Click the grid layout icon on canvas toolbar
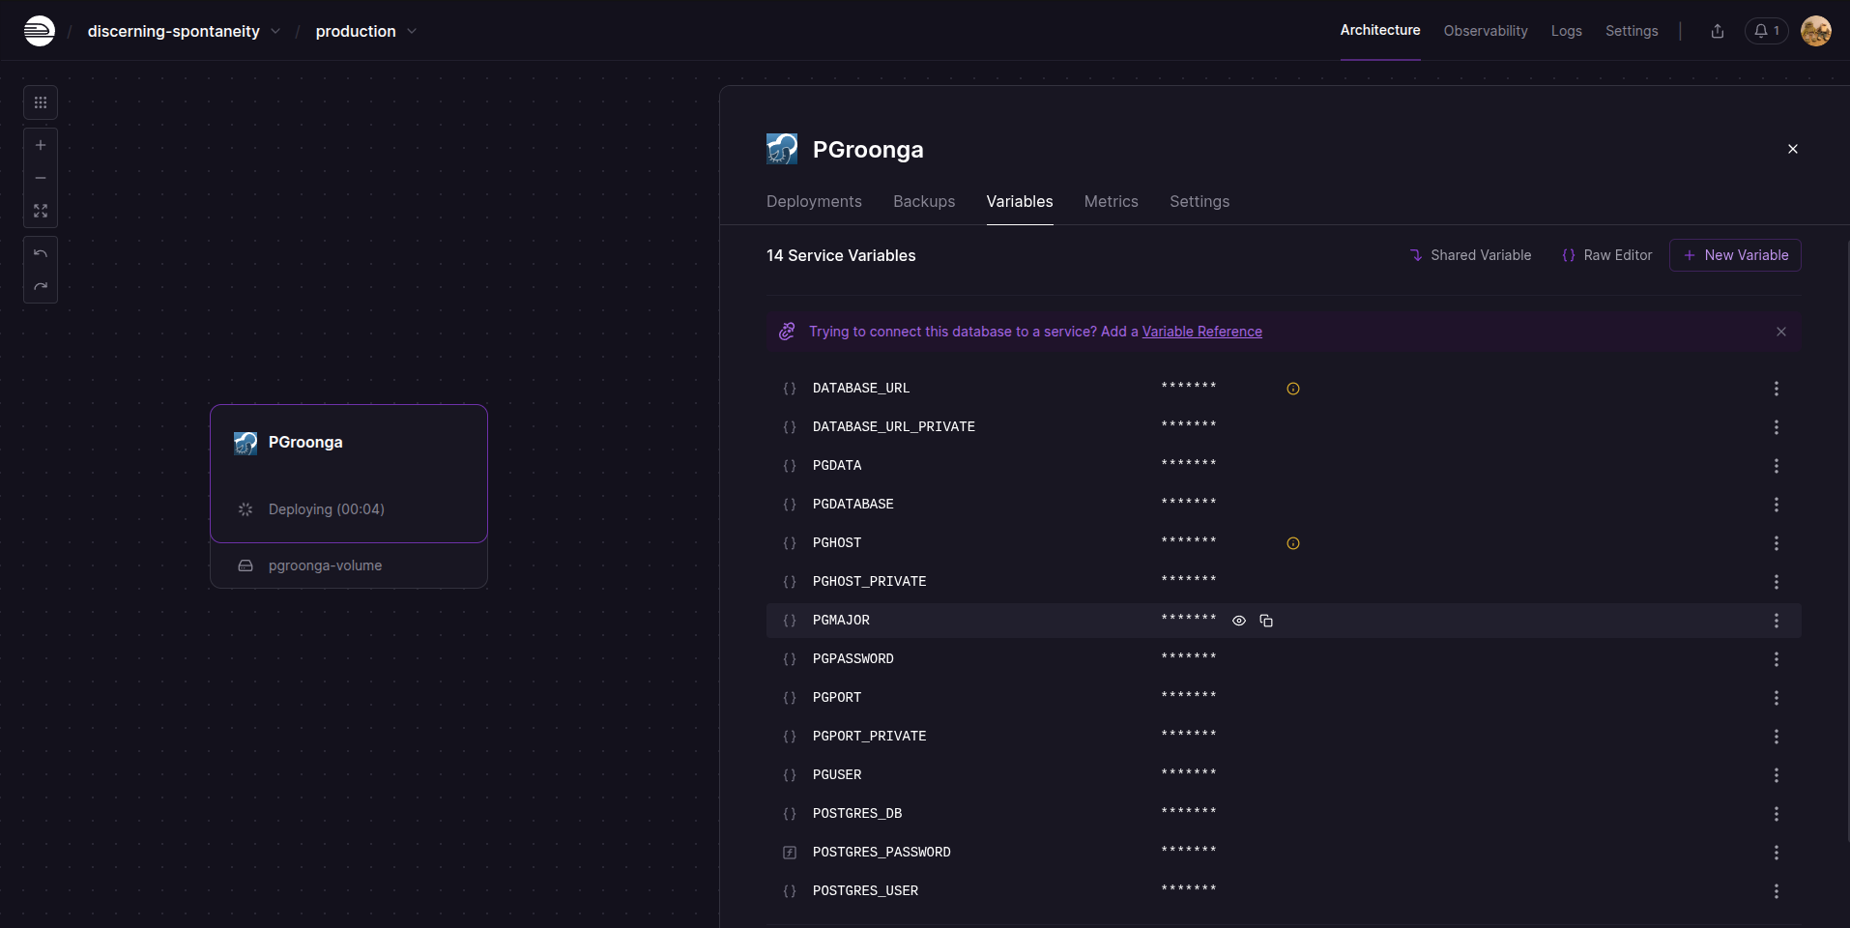The width and height of the screenshot is (1850, 928). point(41,102)
